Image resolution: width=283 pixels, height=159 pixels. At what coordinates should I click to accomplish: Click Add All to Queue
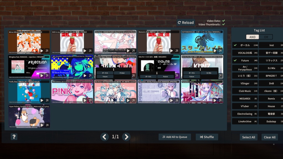pyautogui.click(x=175, y=137)
